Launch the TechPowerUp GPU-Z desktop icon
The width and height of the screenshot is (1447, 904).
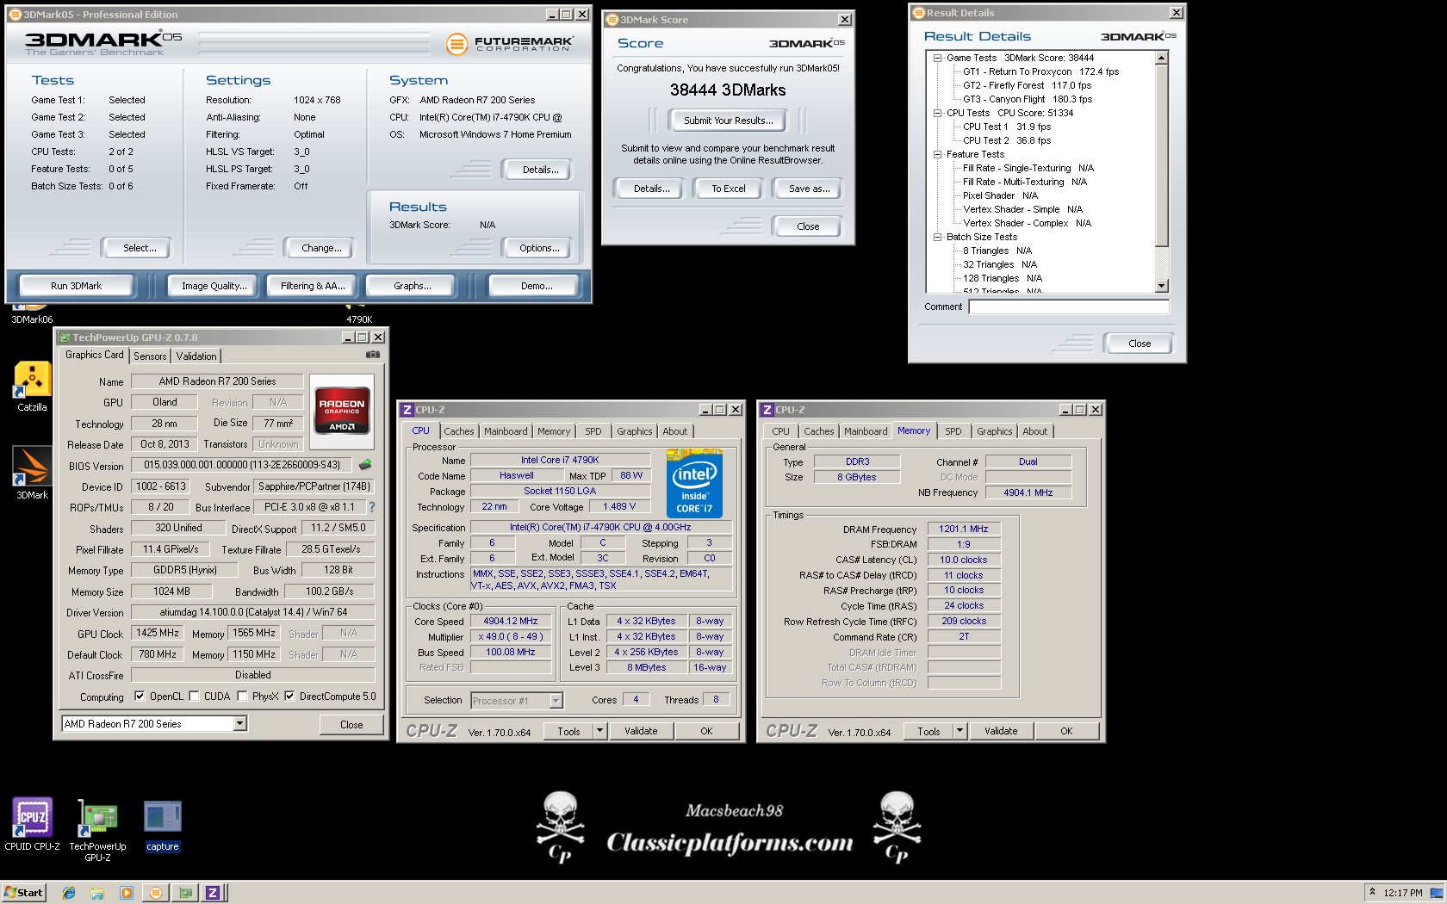click(x=97, y=828)
